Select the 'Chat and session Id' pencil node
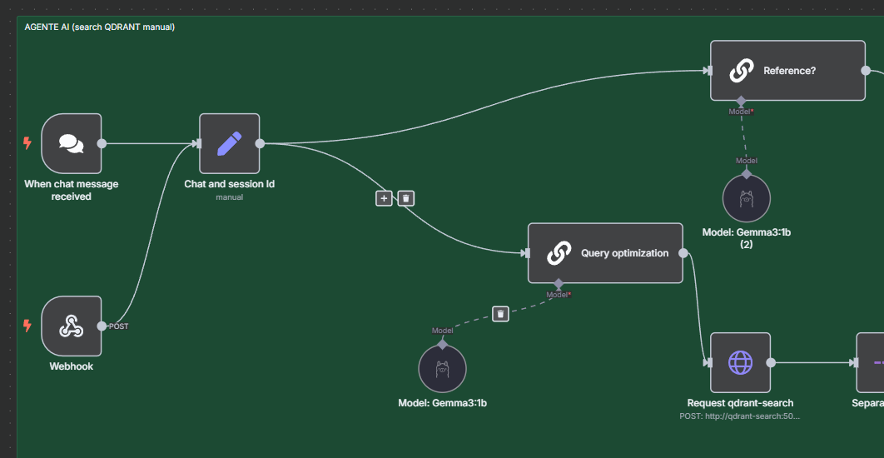The image size is (884, 458). pos(230,143)
